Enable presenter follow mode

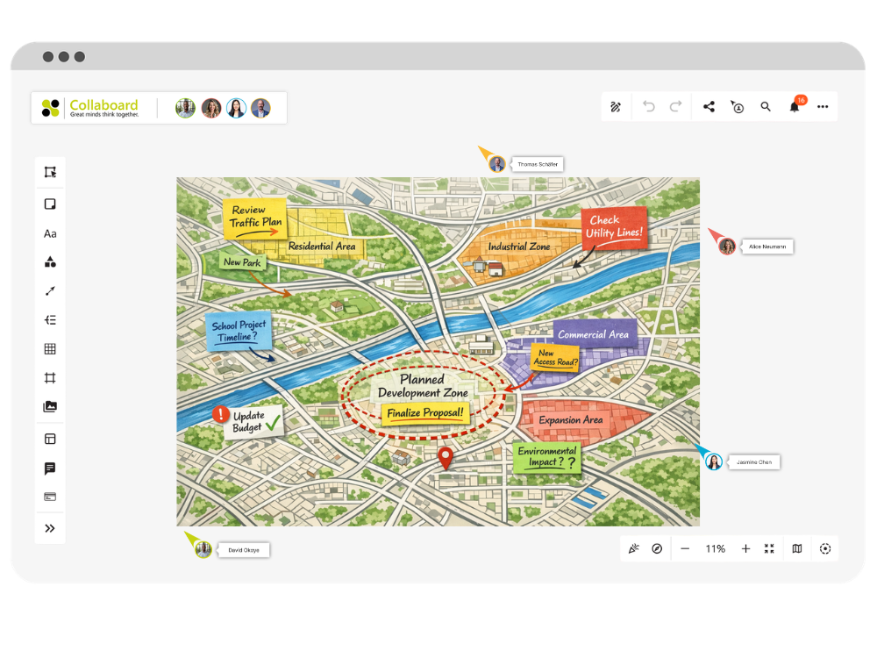[738, 105]
